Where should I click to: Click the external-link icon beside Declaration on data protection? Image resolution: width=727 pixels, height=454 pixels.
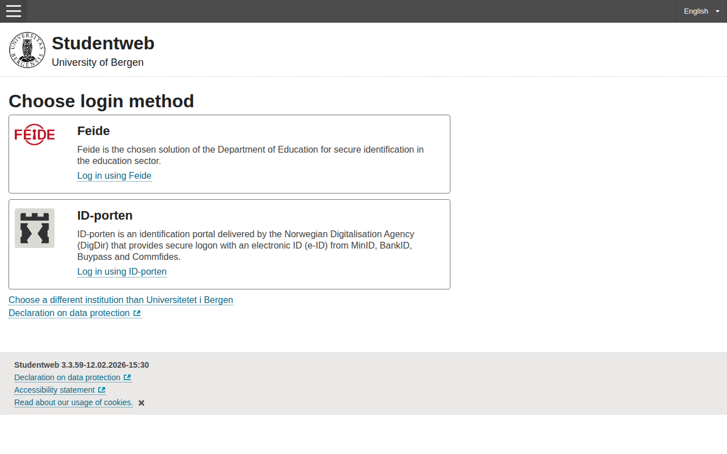click(136, 313)
